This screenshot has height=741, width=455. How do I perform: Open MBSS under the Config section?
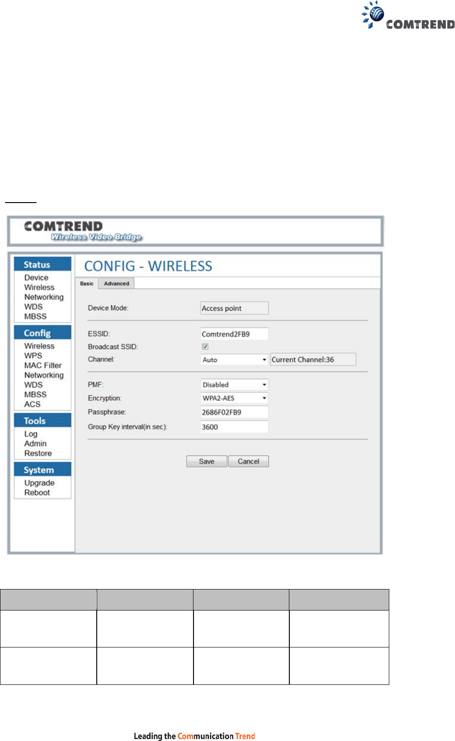click(x=35, y=394)
